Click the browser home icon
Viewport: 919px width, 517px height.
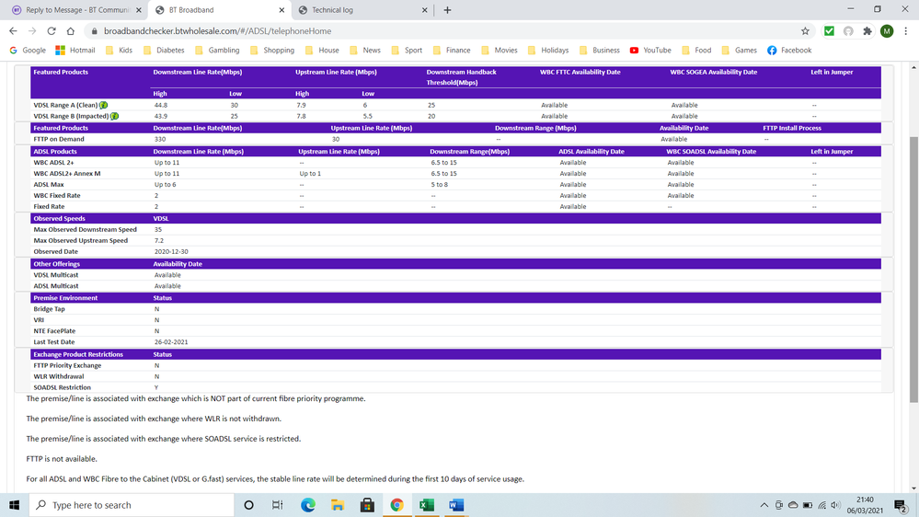(70, 30)
